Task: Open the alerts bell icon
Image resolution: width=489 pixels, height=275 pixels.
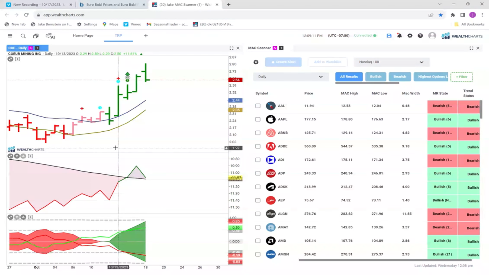Action: coord(399,36)
